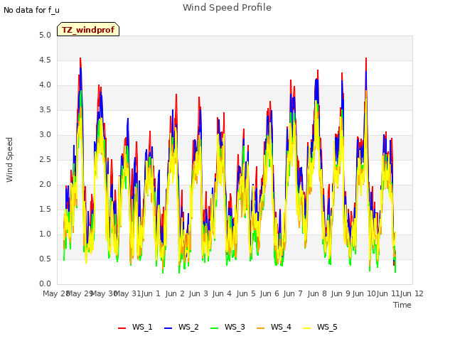The width and height of the screenshot is (455, 341).
Task: Click the 1.0 y-axis tick label
Action: 45,234
